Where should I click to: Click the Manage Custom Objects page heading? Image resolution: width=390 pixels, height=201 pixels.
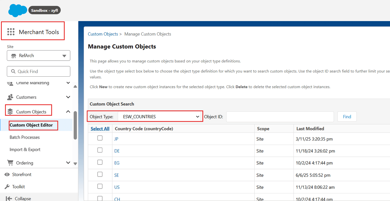pyautogui.click(x=122, y=47)
